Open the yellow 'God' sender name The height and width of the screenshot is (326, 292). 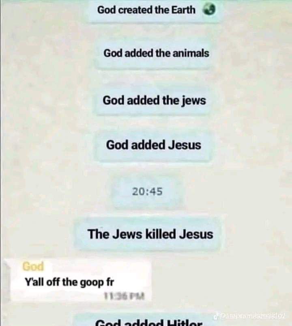33,267
